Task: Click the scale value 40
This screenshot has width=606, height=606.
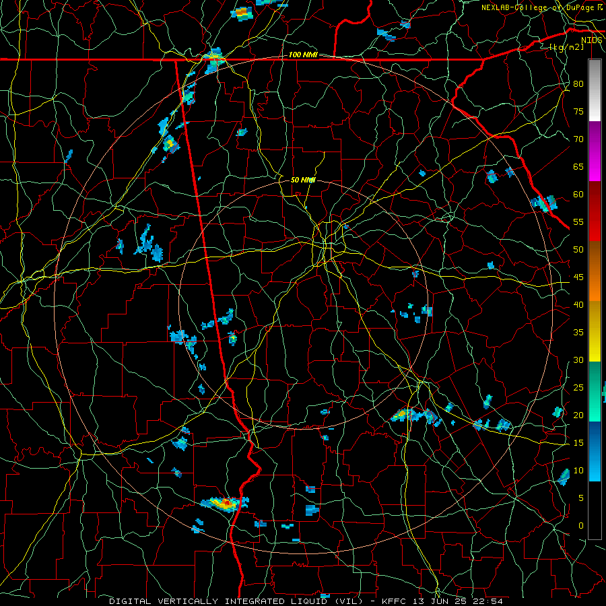Action: coord(578,305)
